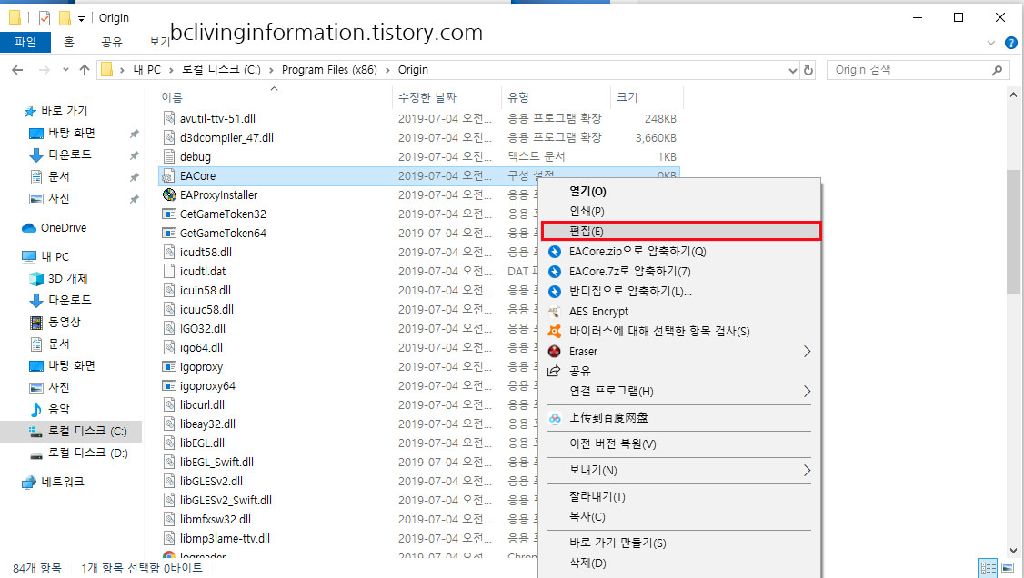
Task: Choose 복사(C) from context menu
Action: pos(587,517)
